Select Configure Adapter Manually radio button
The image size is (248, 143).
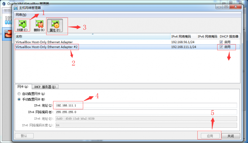(x=19, y=99)
